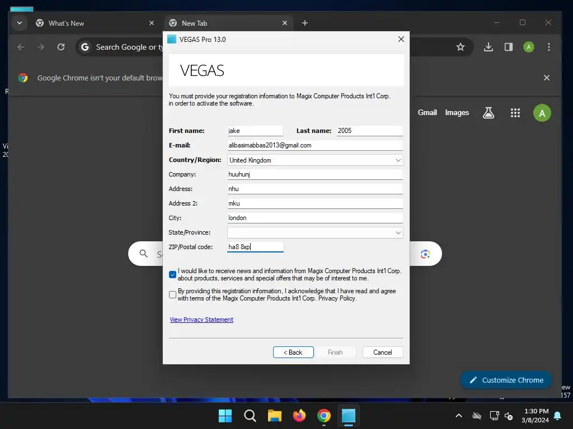Click the VEGAS installer taskbar icon

pyautogui.click(x=349, y=416)
